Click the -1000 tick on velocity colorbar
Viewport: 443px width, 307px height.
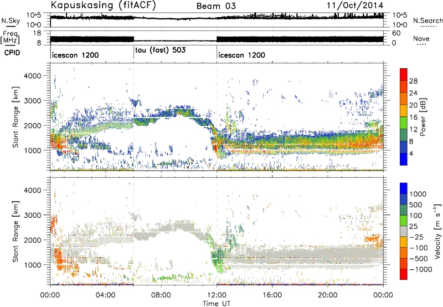click(x=420, y=269)
